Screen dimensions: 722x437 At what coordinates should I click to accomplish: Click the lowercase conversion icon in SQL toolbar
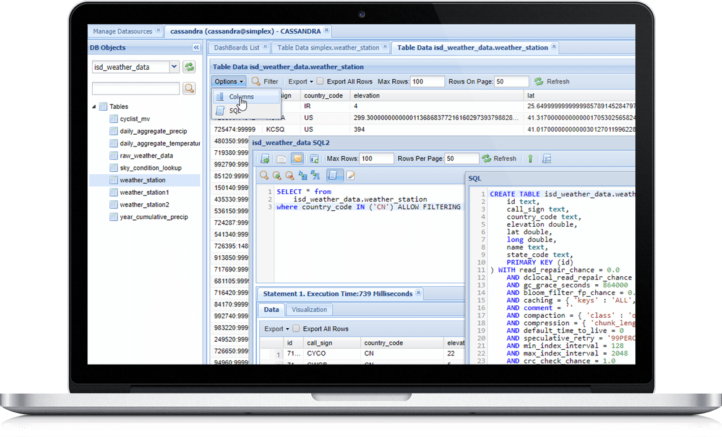[x=303, y=176]
